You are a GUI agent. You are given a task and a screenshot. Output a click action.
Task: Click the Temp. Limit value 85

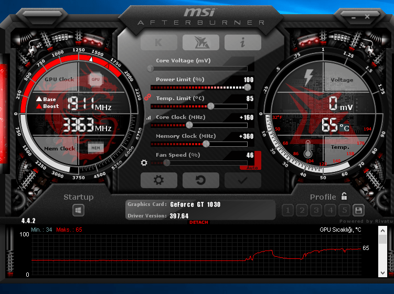click(250, 99)
